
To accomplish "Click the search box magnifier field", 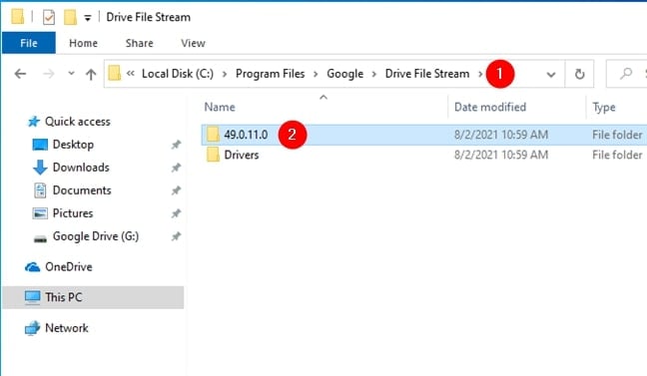I will click(x=626, y=74).
